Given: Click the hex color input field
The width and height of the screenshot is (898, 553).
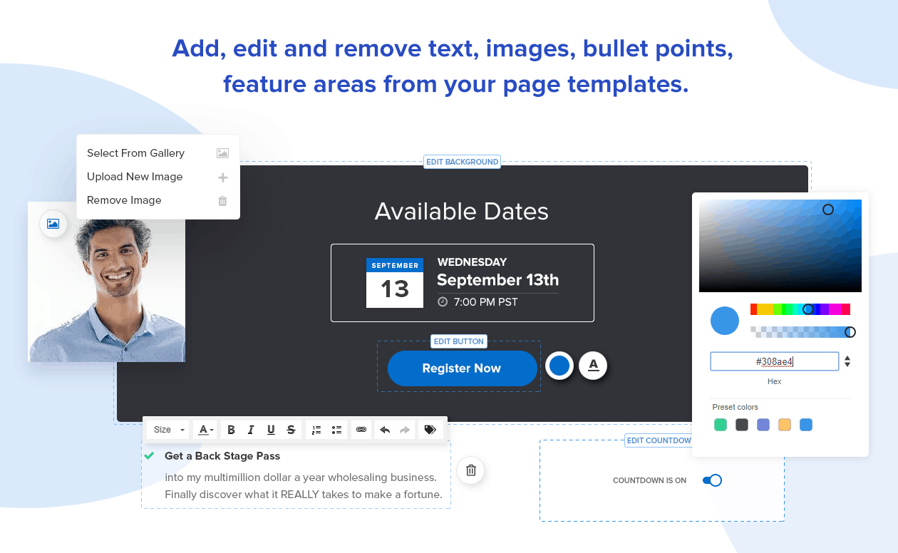Looking at the screenshot, I should click(774, 361).
